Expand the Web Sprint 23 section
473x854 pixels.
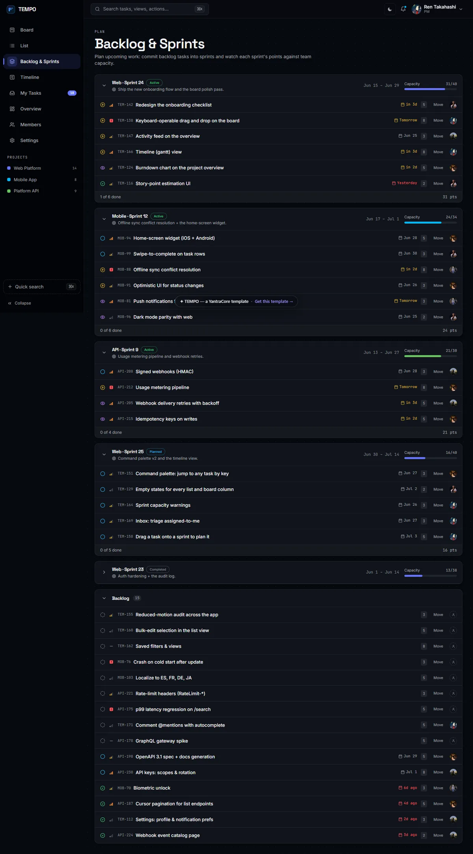tap(104, 572)
